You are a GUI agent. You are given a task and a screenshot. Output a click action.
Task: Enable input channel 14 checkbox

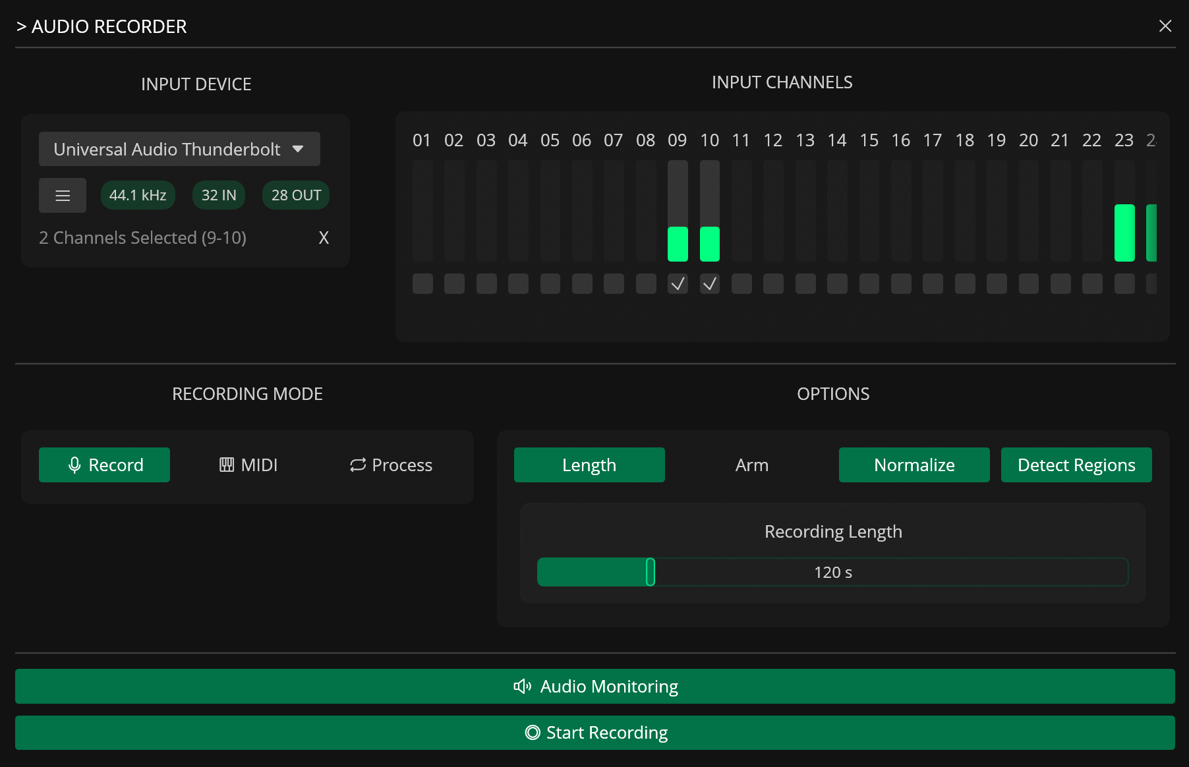click(837, 284)
